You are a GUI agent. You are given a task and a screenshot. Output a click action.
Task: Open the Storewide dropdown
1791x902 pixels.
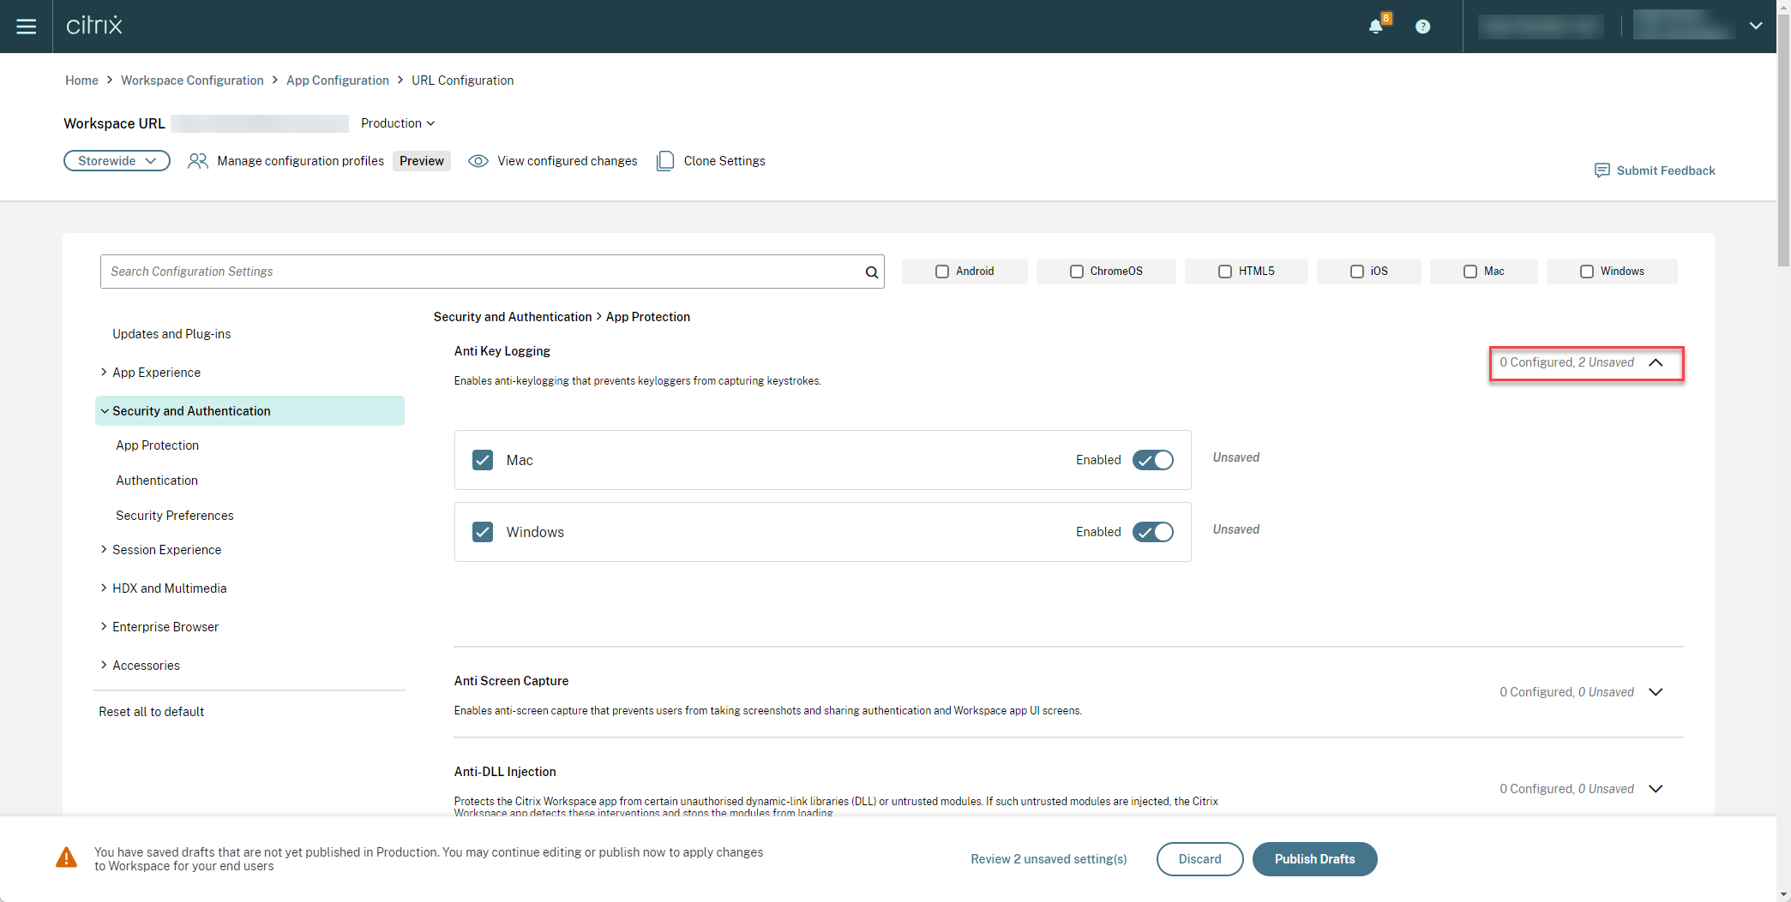coord(117,160)
